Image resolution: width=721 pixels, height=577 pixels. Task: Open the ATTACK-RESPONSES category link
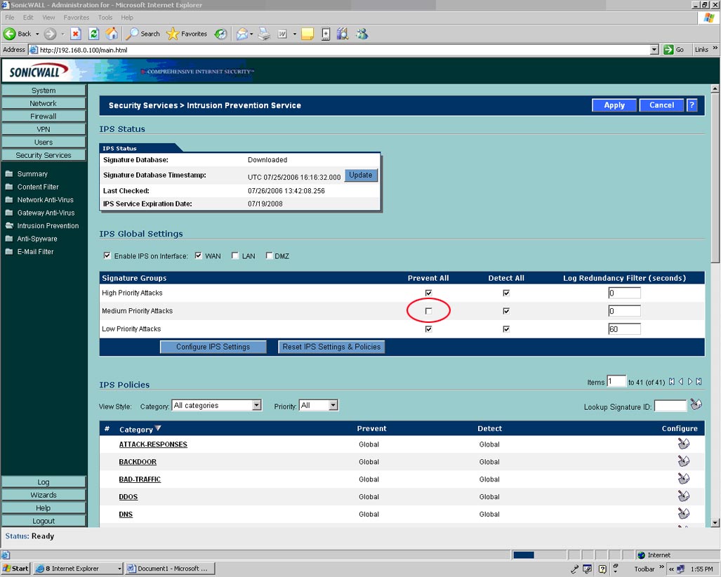[152, 444]
